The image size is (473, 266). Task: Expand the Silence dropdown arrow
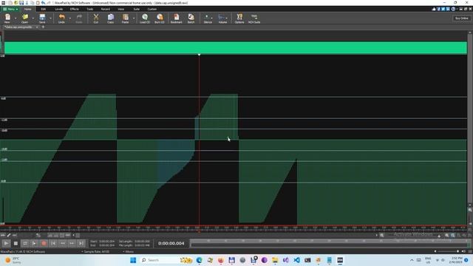212,18
